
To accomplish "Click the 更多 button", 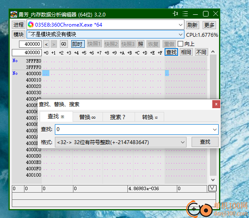I will pyautogui.click(x=209, y=25).
